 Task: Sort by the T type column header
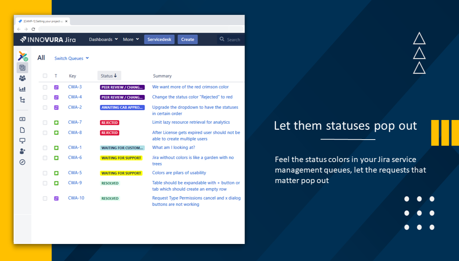click(56, 76)
